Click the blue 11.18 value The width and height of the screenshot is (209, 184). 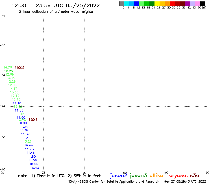(x=17, y=103)
